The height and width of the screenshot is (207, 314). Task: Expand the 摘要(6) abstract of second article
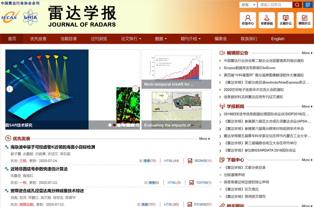coord(146,183)
